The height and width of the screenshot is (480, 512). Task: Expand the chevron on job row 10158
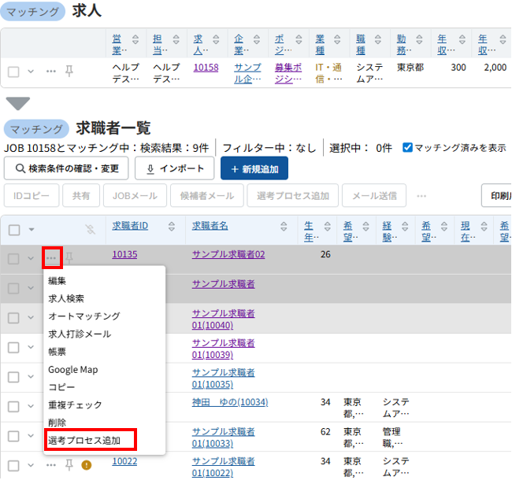click(x=32, y=72)
